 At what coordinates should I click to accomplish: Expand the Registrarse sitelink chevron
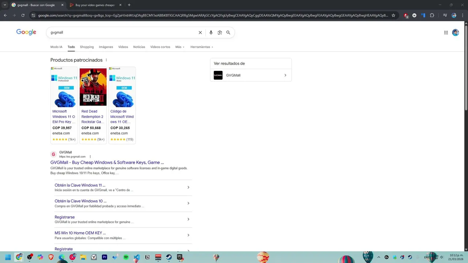click(x=188, y=219)
